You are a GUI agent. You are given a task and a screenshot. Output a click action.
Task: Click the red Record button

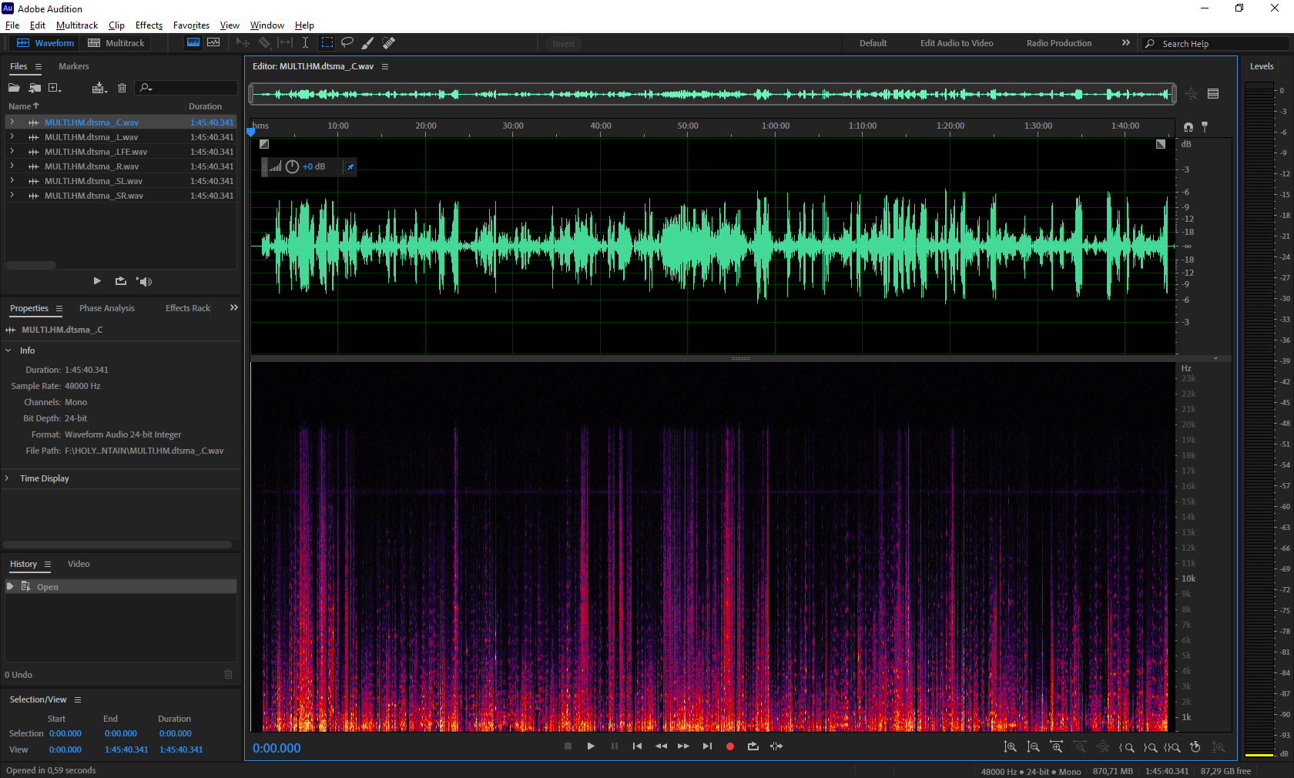pyautogui.click(x=730, y=746)
